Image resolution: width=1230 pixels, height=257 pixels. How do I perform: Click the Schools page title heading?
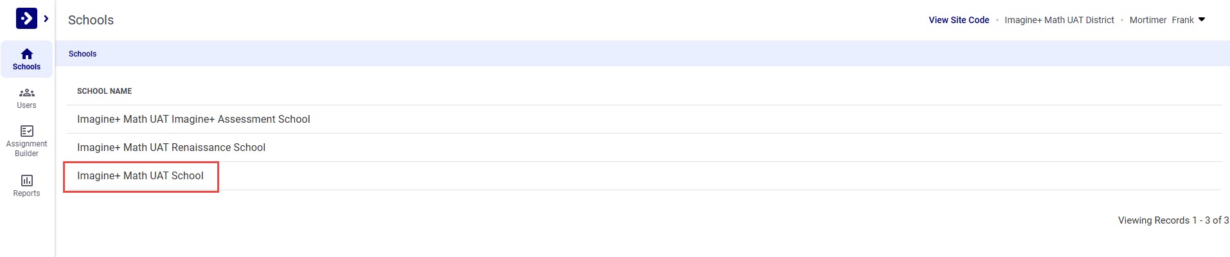click(x=91, y=20)
